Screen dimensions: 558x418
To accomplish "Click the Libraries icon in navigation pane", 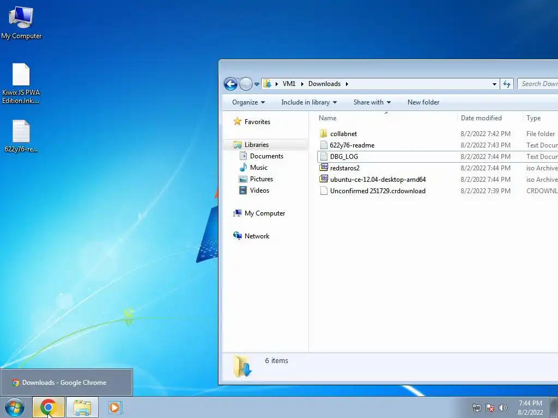I will pyautogui.click(x=238, y=145).
